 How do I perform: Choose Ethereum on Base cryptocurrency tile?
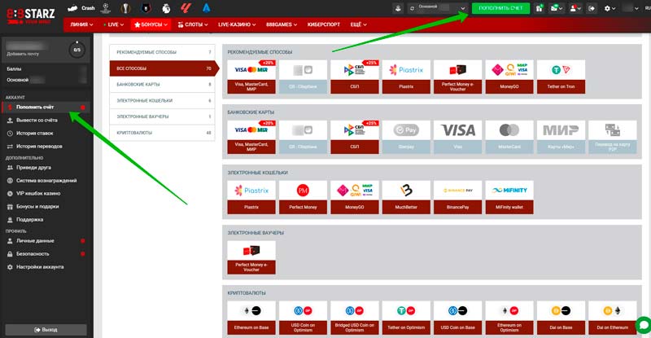pyautogui.click(x=251, y=317)
